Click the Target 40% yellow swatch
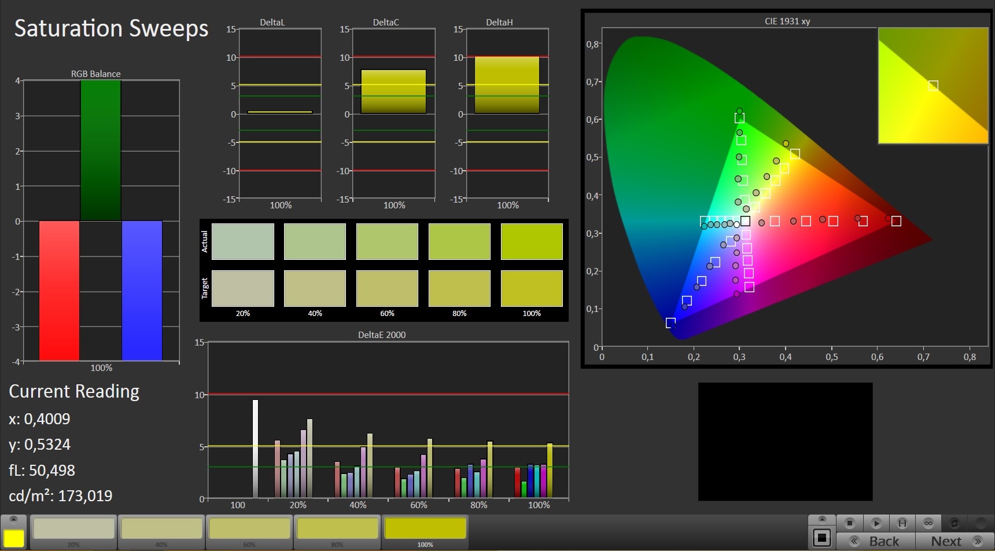The height and width of the screenshot is (551, 995). pyautogui.click(x=315, y=288)
